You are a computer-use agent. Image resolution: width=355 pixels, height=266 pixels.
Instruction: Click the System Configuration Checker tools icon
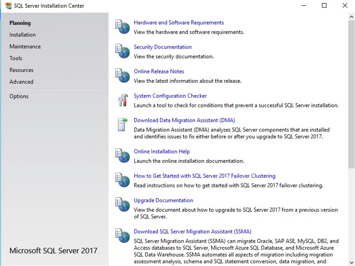[x=123, y=100]
